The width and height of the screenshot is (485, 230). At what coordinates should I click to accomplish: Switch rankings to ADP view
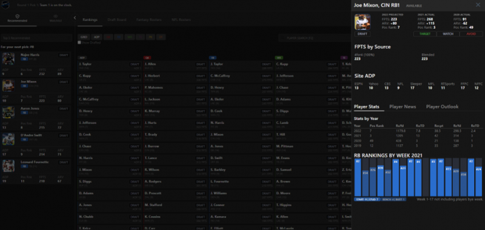coord(96,37)
